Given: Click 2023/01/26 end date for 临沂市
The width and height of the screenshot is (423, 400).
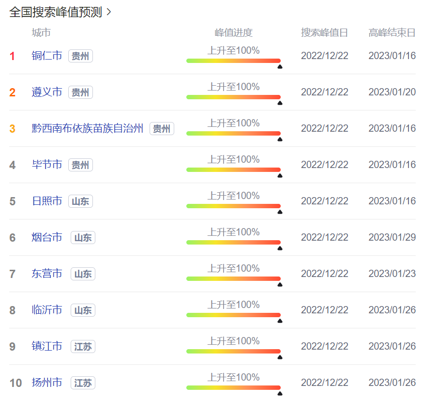Looking at the screenshot, I should click(x=392, y=310).
